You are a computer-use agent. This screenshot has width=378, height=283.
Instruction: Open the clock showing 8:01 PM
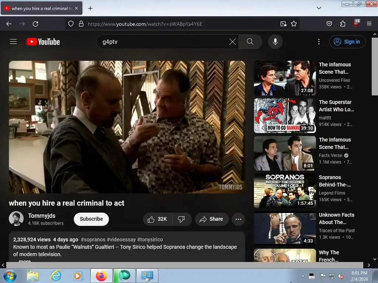tap(359, 276)
